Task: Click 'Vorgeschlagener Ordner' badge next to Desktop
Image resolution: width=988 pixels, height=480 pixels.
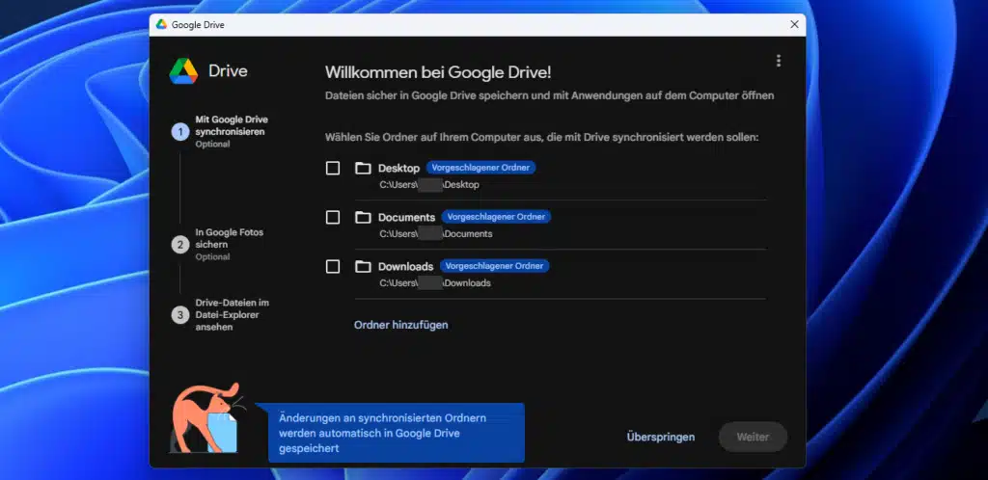Action: coord(480,168)
